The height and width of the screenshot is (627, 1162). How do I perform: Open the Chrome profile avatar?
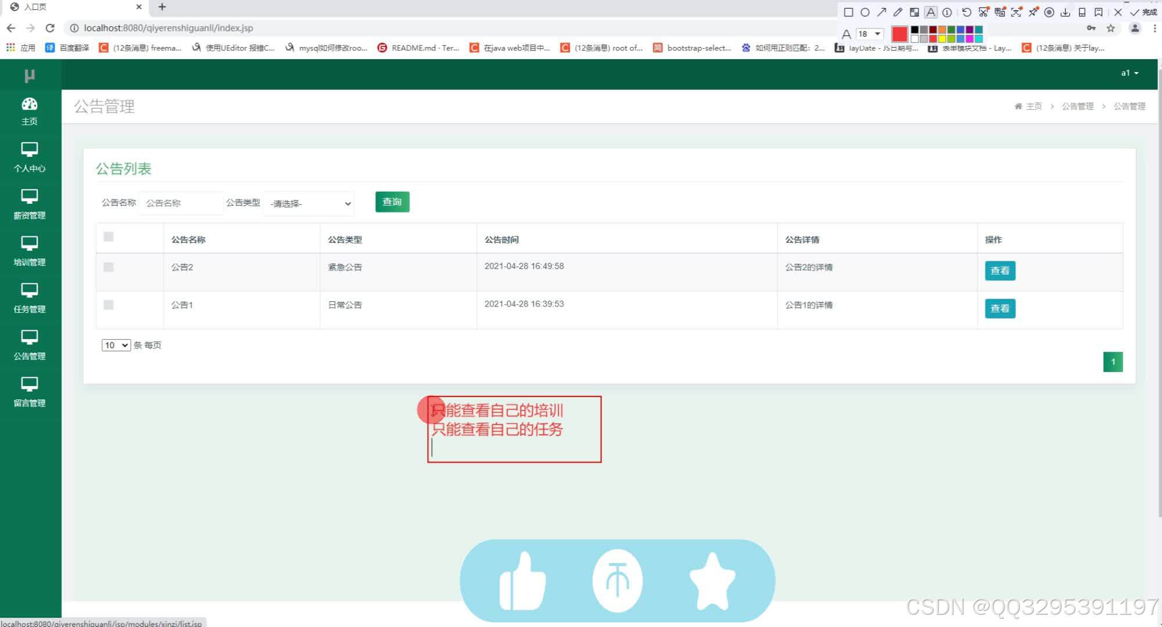click(x=1135, y=28)
